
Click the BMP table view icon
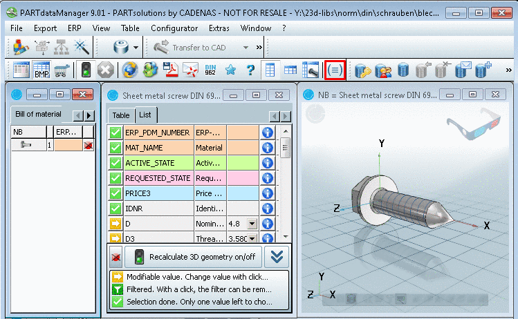[41, 70]
